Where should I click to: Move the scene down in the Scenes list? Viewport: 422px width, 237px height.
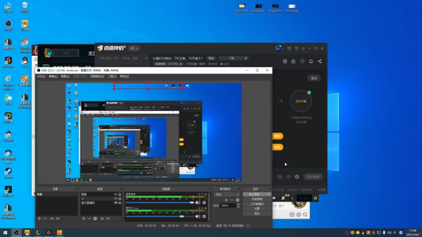click(x=57, y=219)
